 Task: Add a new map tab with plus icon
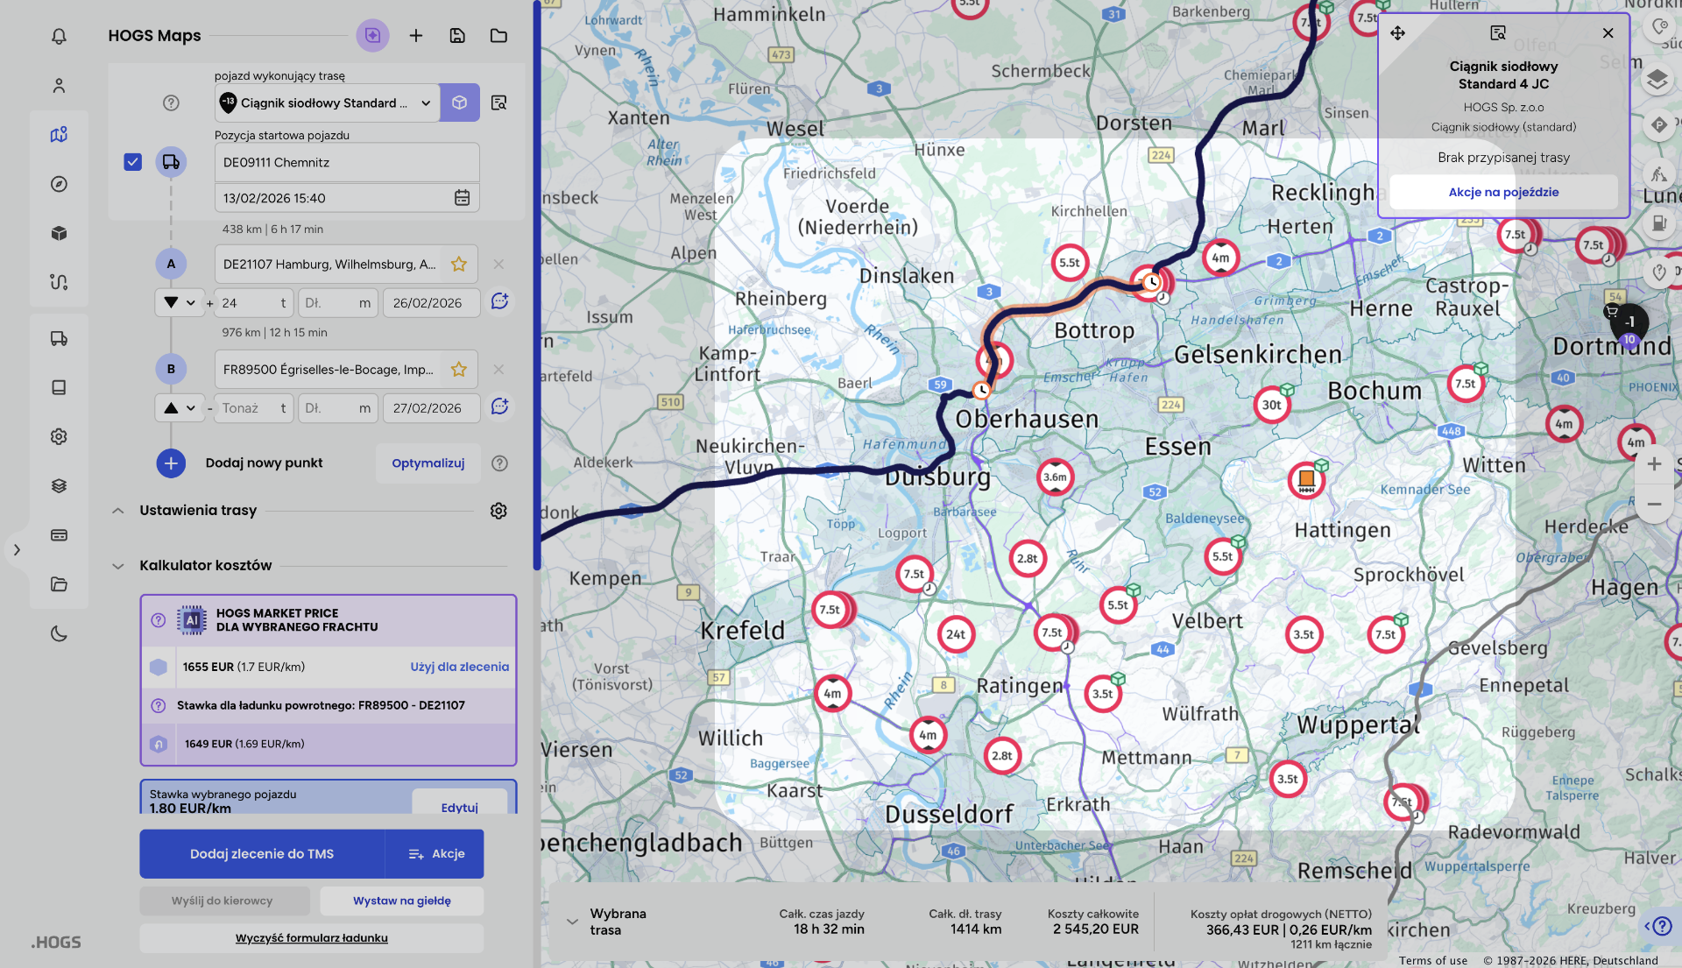(x=416, y=36)
